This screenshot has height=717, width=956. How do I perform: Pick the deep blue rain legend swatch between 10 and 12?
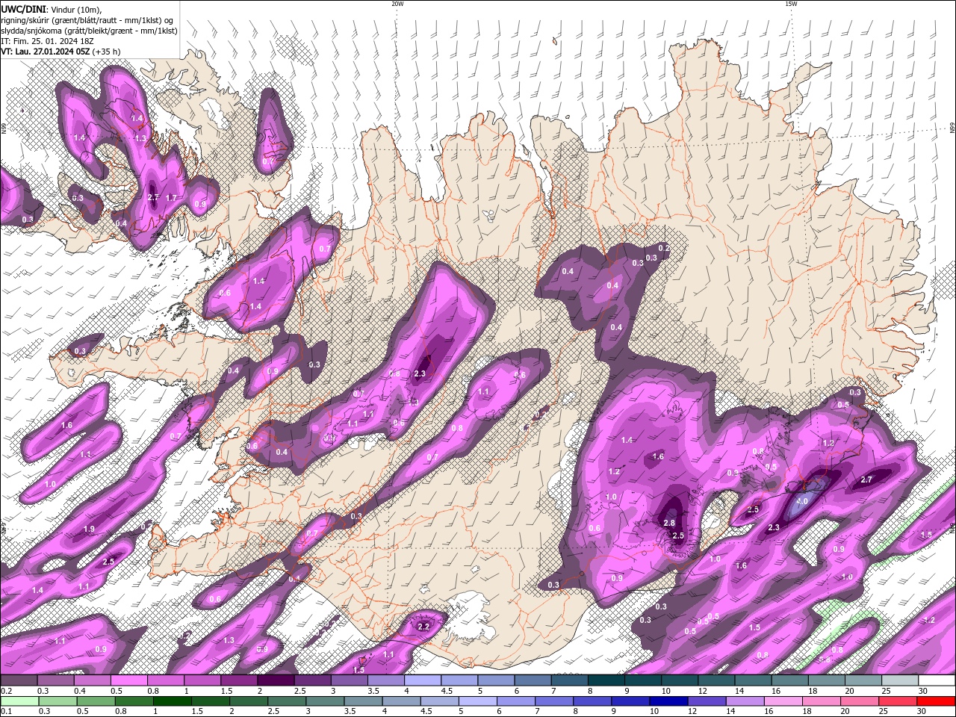669,701
